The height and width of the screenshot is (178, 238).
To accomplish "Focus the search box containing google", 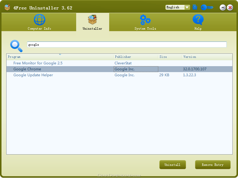I will click(x=127, y=44).
